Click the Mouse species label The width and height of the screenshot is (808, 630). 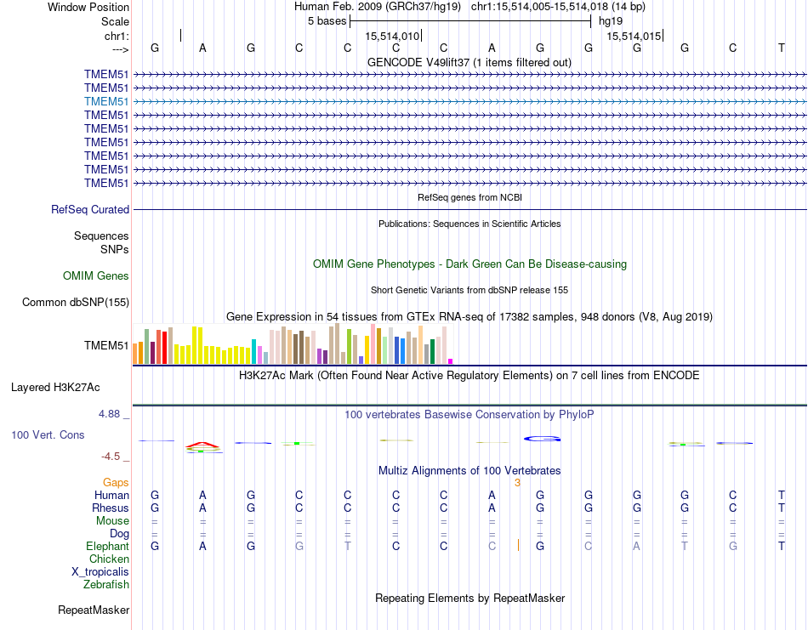(x=112, y=521)
